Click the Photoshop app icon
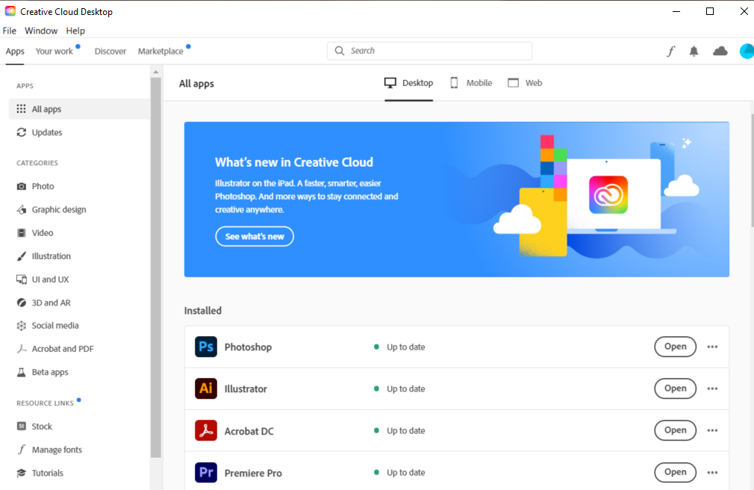Image resolution: width=754 pixels, height=490 pixels. pyautogui.click(x=206, y=347)
